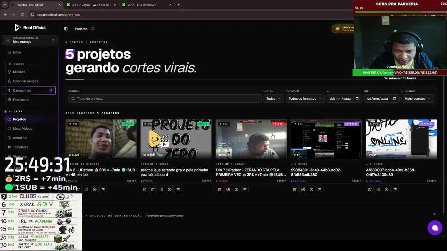Open the browser tab search dropdown

(5, 5)
